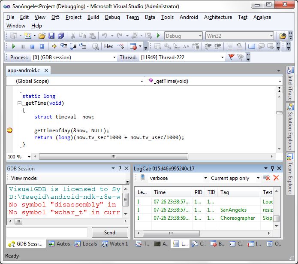Open the Team Explorer side panel
The image size is (298, 264).
pos(290,173)
